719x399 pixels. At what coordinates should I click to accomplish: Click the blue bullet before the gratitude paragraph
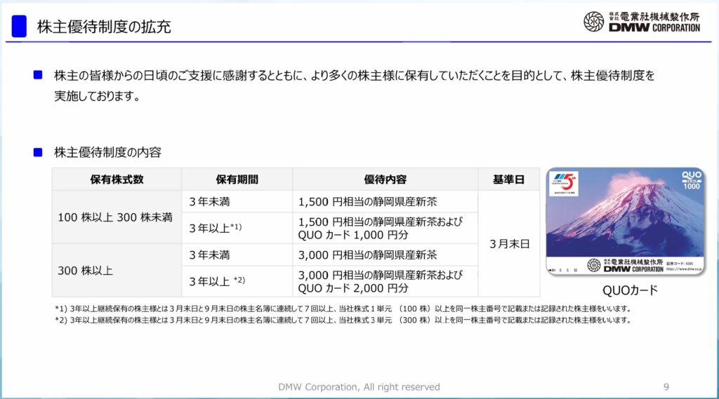click(38, 74)
